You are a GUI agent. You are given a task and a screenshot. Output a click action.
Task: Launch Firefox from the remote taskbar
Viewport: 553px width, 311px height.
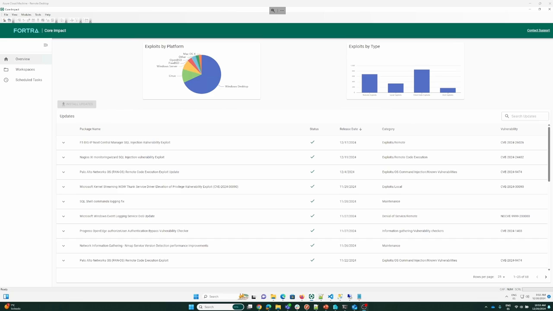click(x=302, y=296)
